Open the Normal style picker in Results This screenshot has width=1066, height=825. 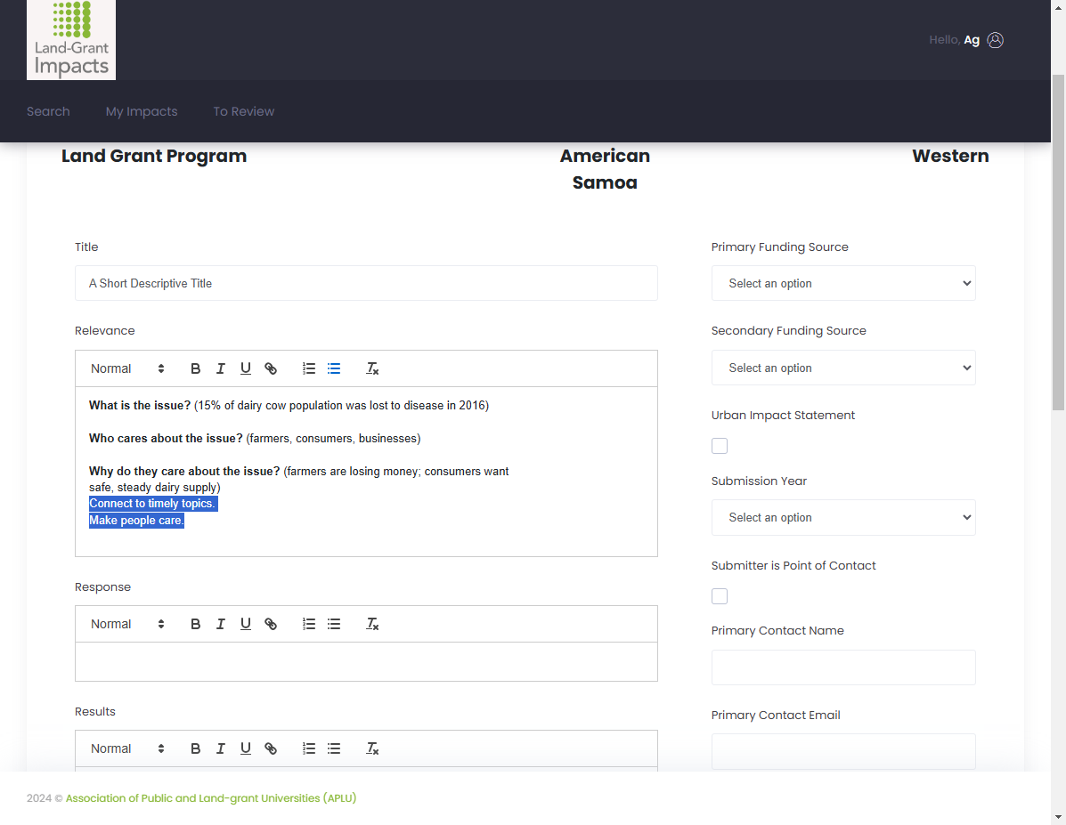tap(127, 748)
